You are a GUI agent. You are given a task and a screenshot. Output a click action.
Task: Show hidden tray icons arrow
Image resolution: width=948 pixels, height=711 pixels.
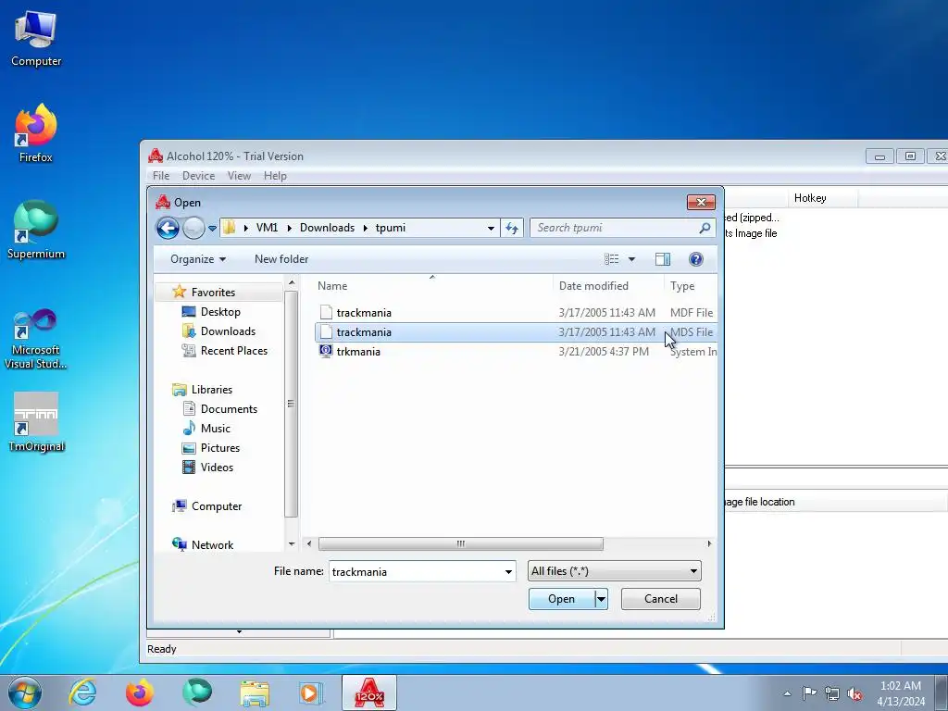click(787, 693)
